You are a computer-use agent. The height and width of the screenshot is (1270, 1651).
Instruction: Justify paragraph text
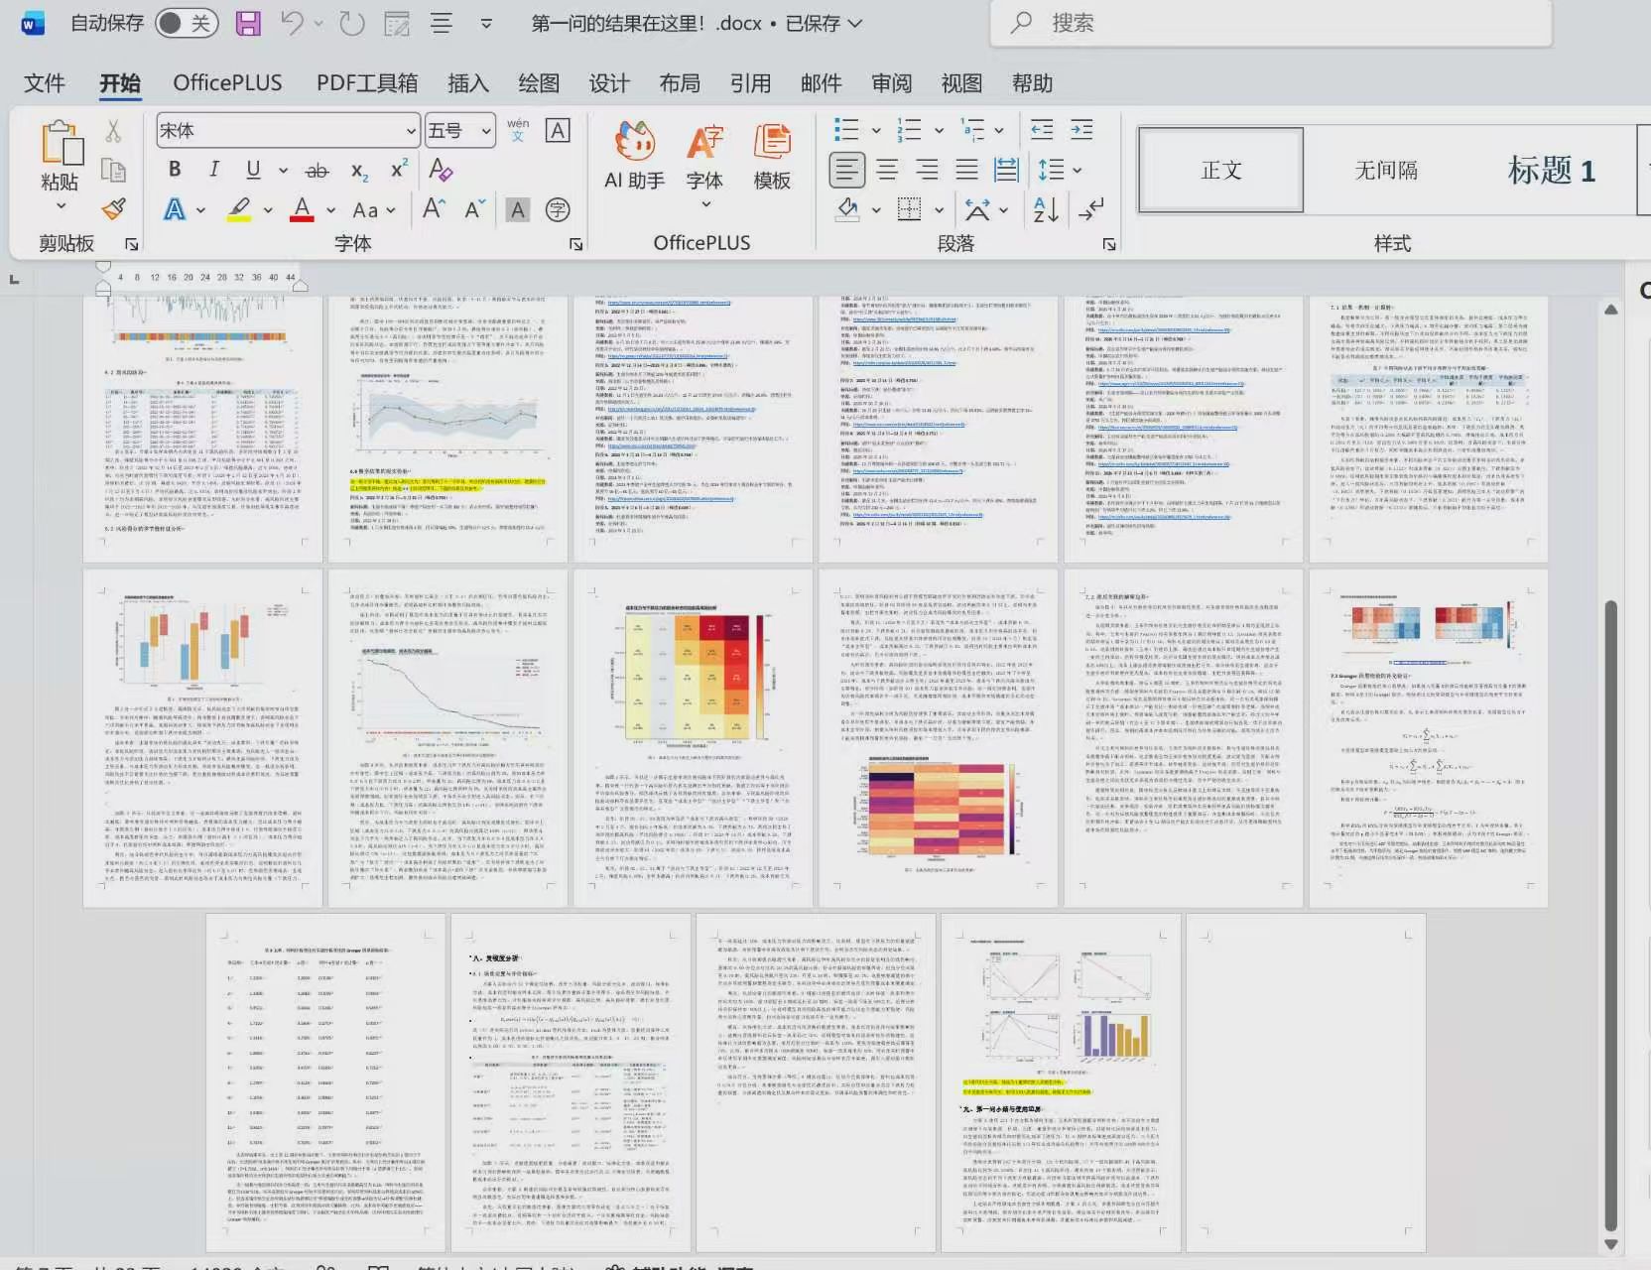click(966, 170)
